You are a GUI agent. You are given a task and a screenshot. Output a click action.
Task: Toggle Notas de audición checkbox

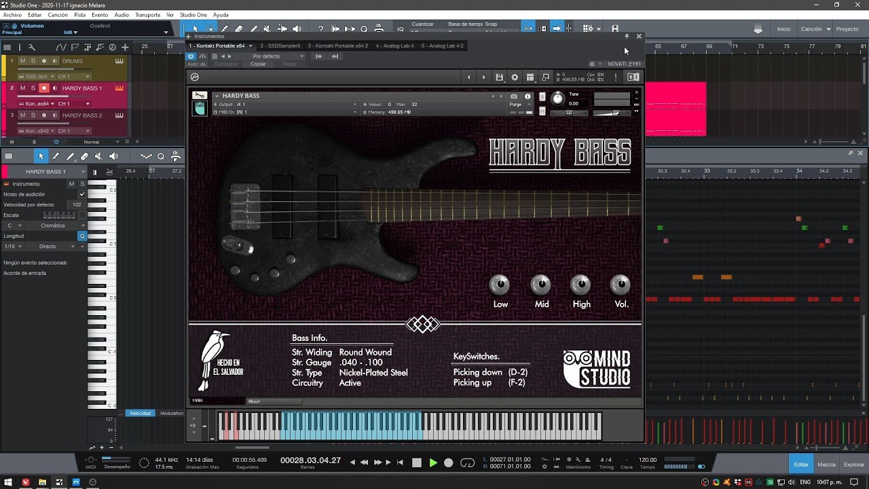pyautogui.click(x=82, y=194)
